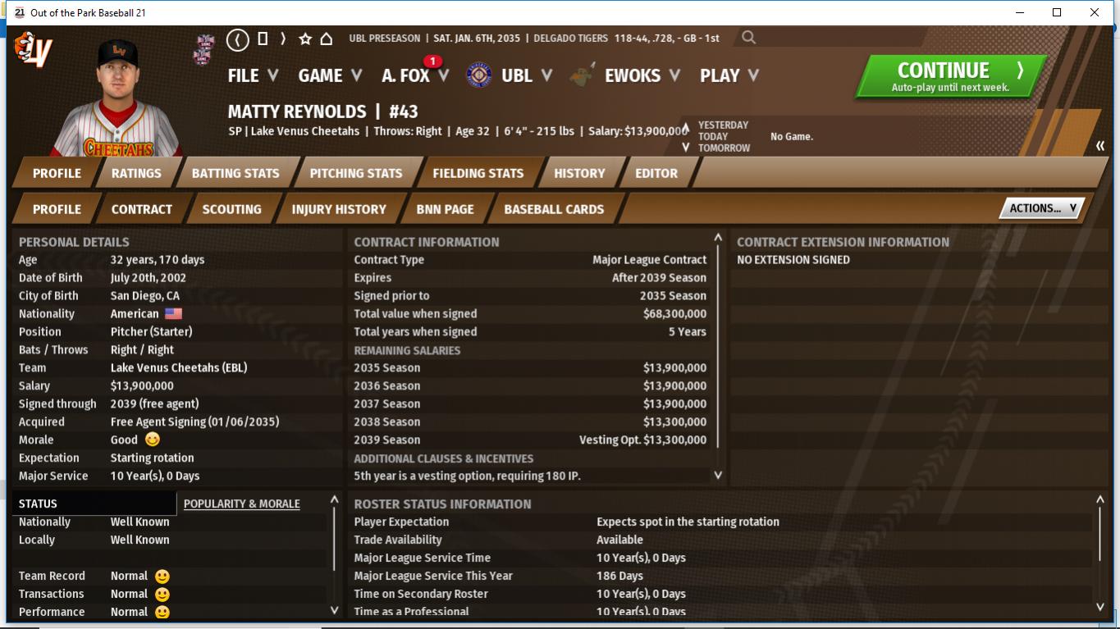Switch to the PITCHING STATS tab
Viewport: 1120px width, 629px height.
coord(355,173)
